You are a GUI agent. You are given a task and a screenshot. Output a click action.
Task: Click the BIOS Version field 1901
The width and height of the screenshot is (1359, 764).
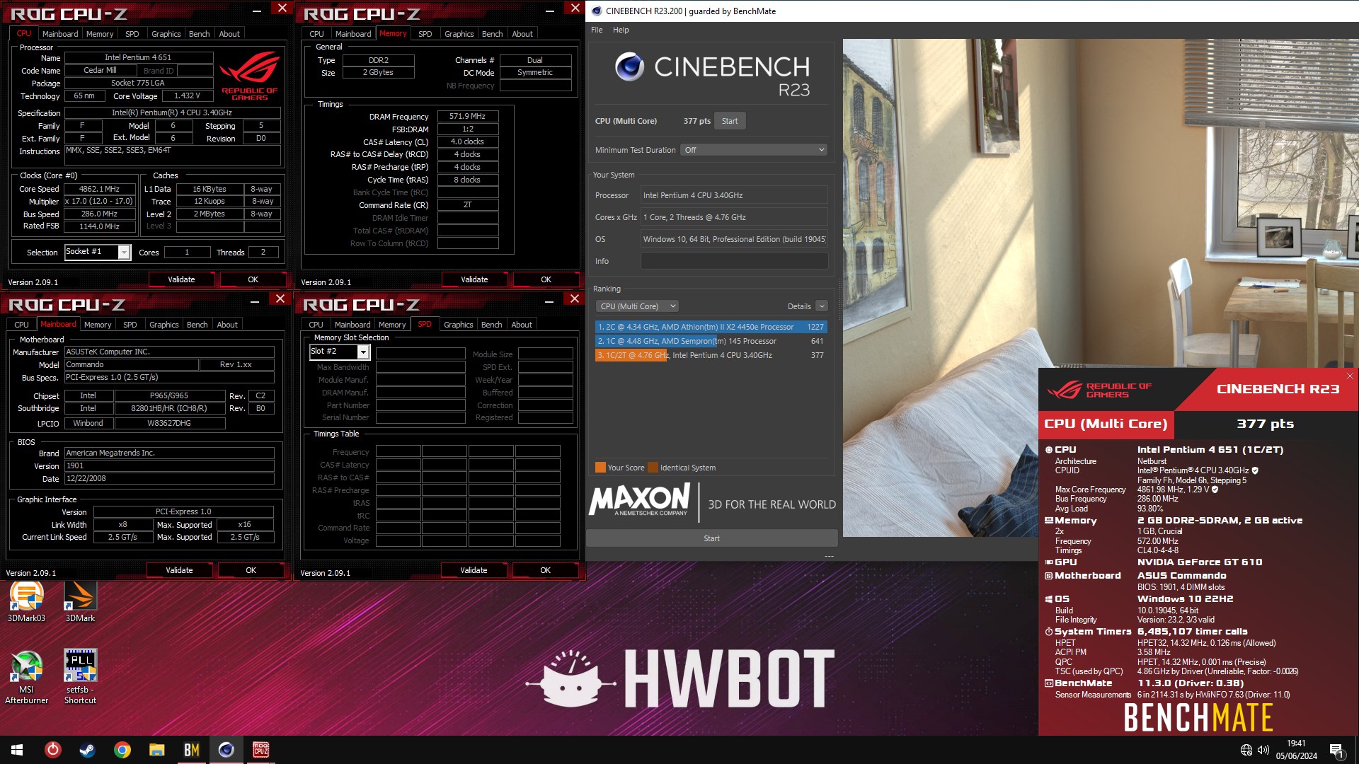tap(169, 466)
